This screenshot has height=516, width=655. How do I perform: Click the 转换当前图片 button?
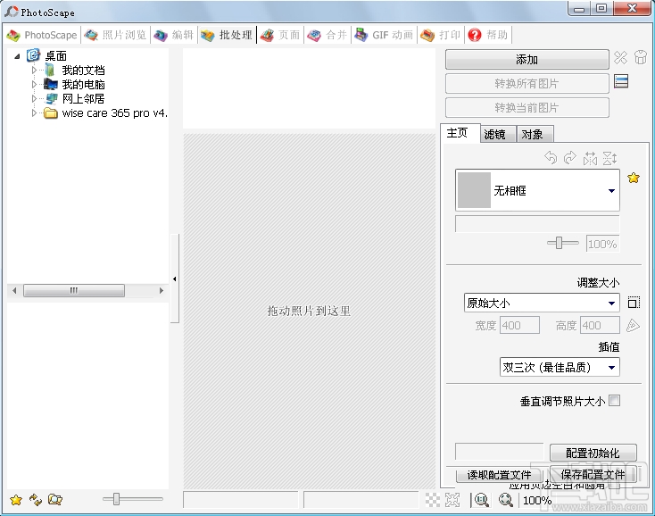[x=526, y=108]
